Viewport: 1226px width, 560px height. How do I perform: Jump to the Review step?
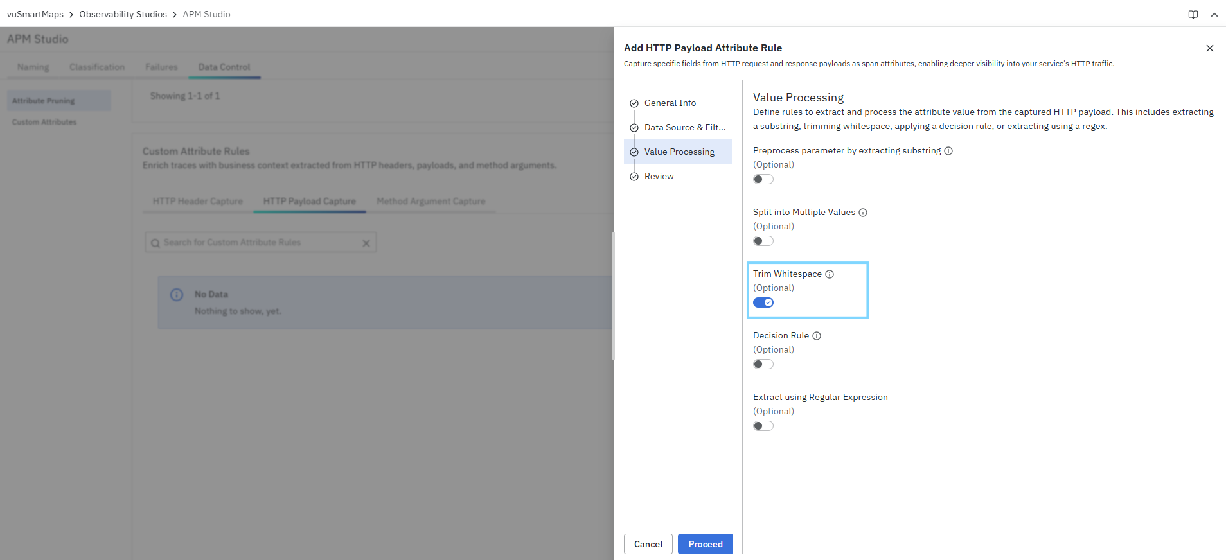click(678, 176)
